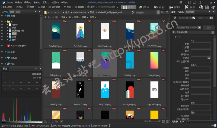Open the View mode (查看)

159,7
